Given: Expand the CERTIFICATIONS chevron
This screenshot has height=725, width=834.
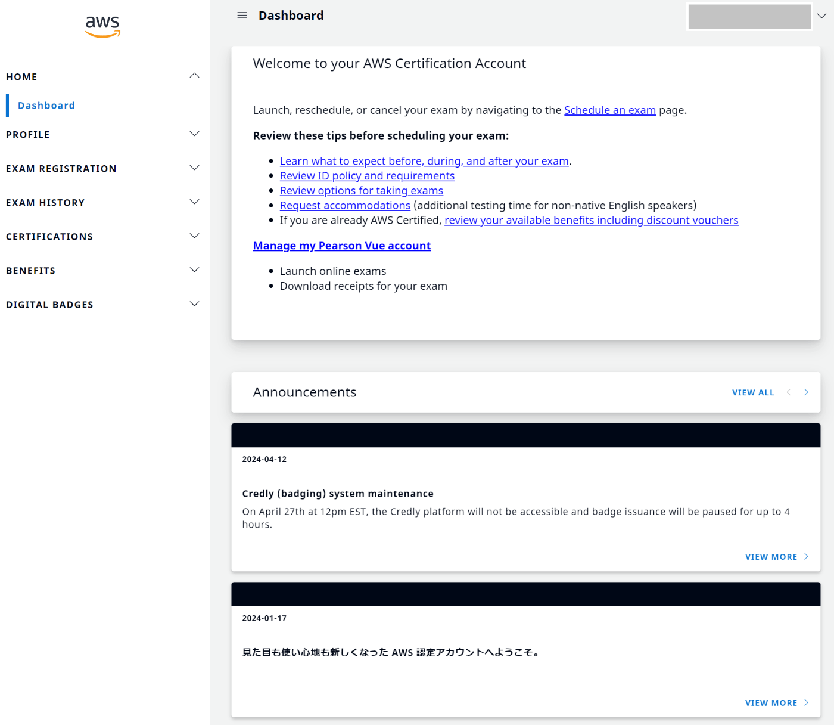Looking at the screenshot, I should click(x=194, y=236).
